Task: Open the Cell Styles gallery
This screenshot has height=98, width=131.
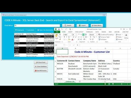Action: click(x=103, y=39)
